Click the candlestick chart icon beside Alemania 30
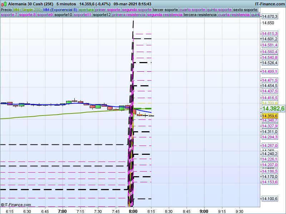This screenshot has height=214, width=286. 4,4
